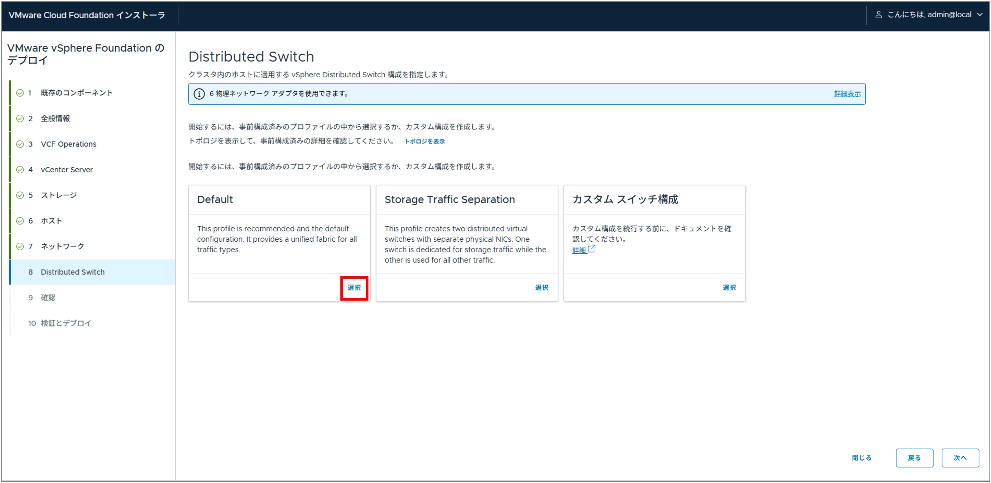Click the Default profile description text
The width and height of the screenshot is (991, 483).
pyautogui.click(x=277, y=239)
